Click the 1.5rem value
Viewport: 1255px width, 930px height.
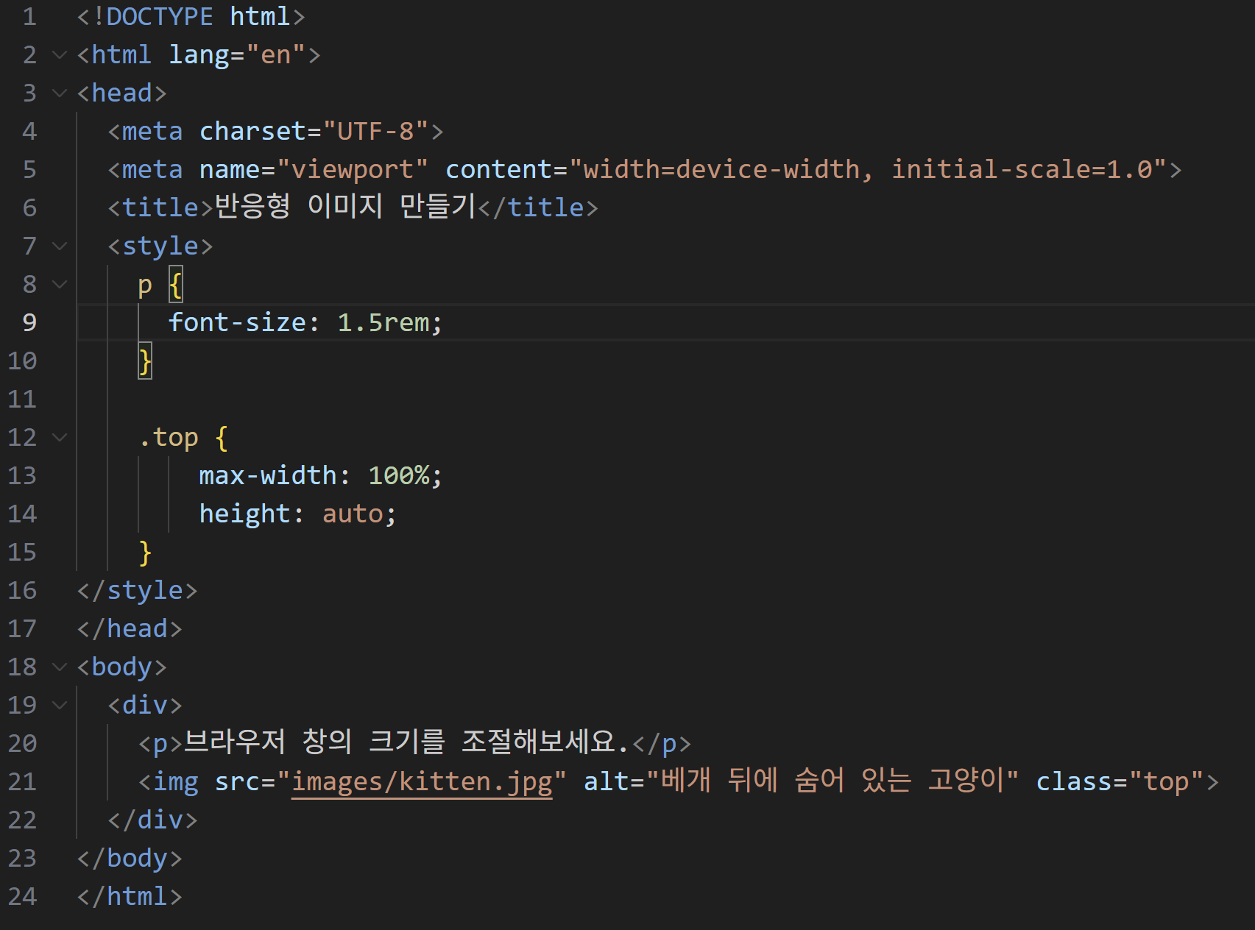point(383,322)
